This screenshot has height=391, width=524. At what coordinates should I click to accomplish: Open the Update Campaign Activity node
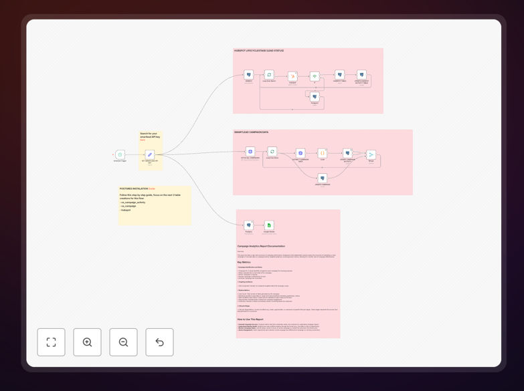(347, 153)
